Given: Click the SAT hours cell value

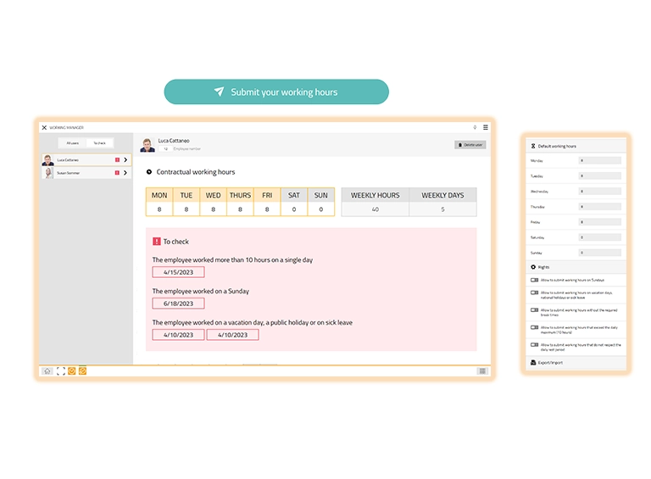Looking at the screenshot, I should click(x=294, y=209).
